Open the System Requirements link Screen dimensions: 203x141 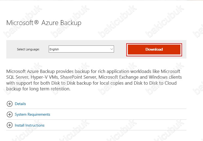coord(32,114)
